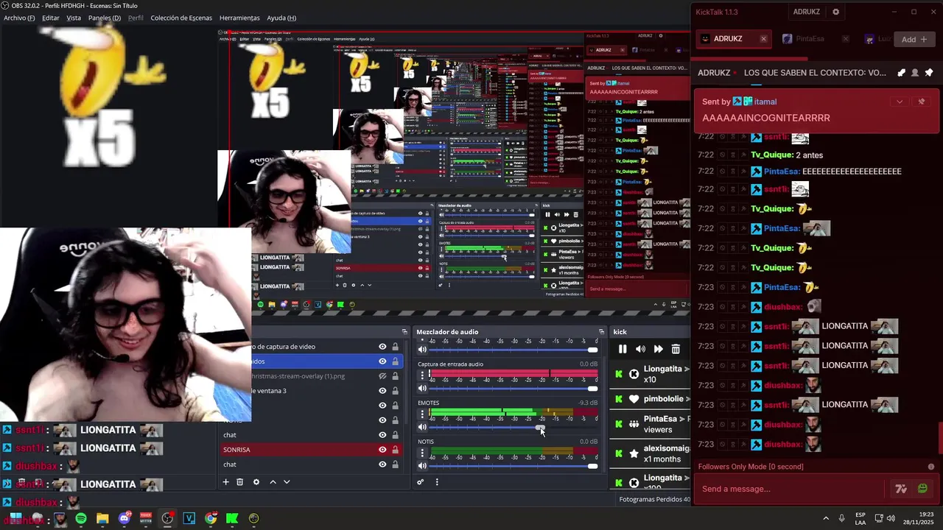Unlock the captura de video source
The image size is (943, 530).
tap(395, 347)
